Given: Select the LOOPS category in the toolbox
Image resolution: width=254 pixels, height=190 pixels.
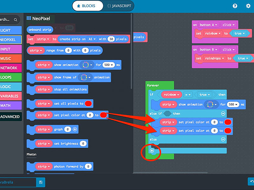Looking at the screenshot, I should coord(10,77).
